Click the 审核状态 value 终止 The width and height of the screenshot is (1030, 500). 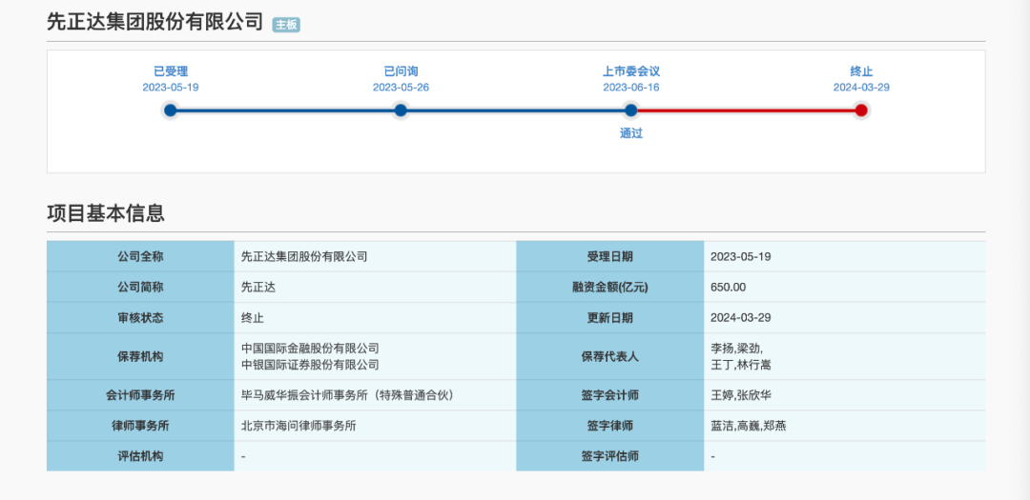click(x=252, y=317)
